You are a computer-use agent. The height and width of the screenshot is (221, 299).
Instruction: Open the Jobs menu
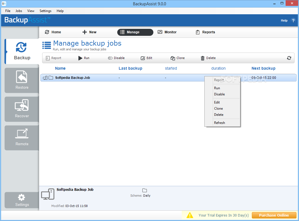(19, 11)
